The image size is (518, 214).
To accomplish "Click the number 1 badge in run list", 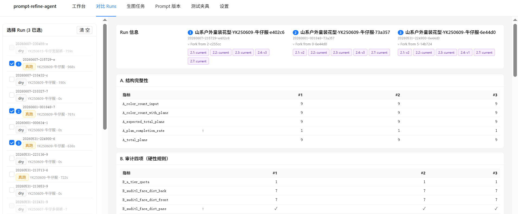I will click(18, 64).
